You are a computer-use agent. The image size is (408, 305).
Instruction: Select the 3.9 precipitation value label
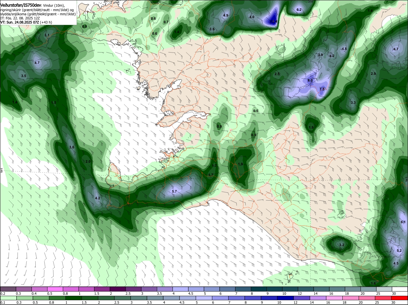click(x=321, y=55)
